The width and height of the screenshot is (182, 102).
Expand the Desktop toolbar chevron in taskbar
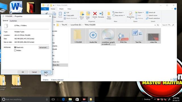[x=152, y=98]
